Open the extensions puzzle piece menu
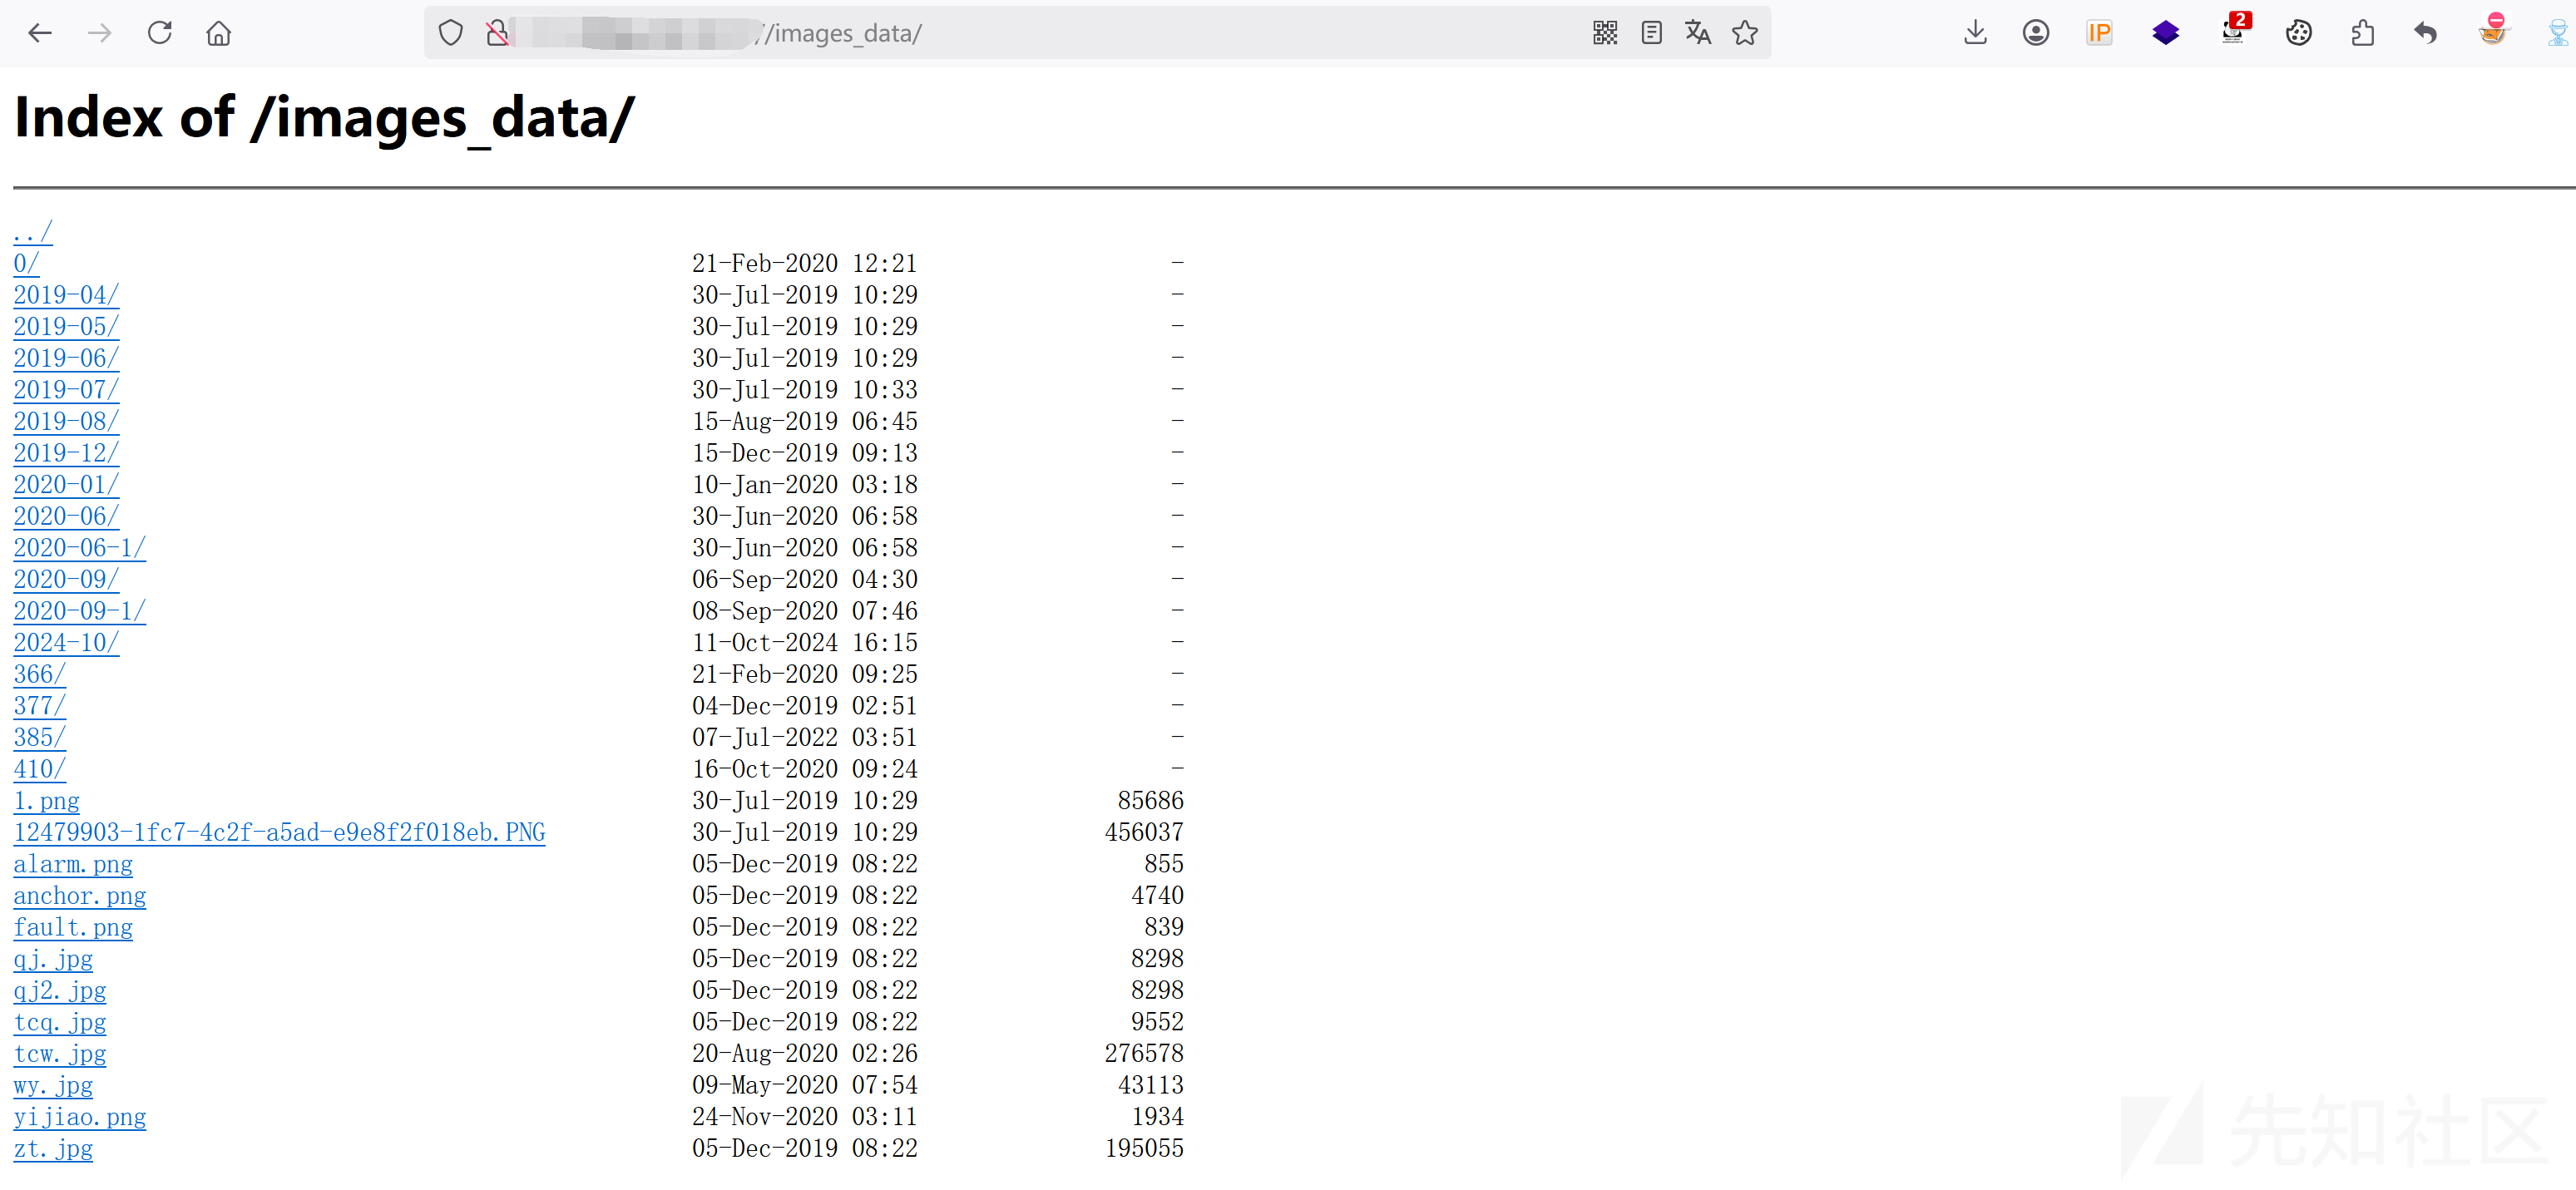This screenshot has height=1190, width=2576. point(2362,33)
